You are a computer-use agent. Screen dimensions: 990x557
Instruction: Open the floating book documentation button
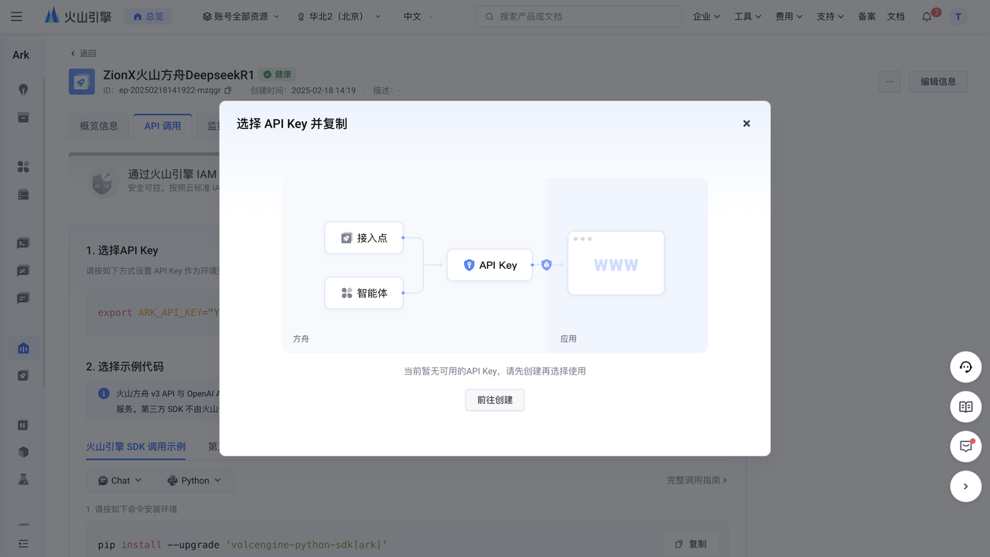click(965, 406)
